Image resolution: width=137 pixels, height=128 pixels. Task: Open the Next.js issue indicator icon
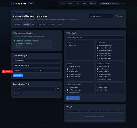pos(4,72)
